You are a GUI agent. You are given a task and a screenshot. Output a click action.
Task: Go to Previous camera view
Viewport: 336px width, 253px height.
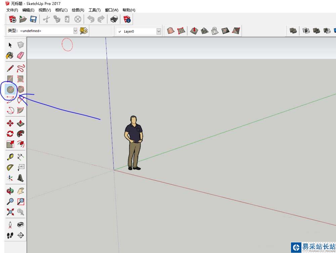point(20,212)
